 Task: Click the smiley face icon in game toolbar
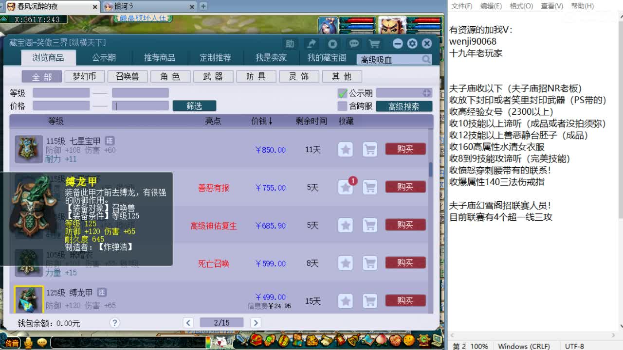409,339
